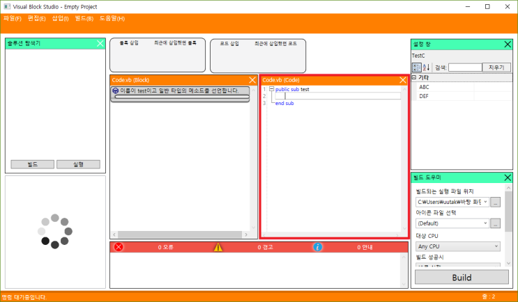This screenshot has width=518, height=302.
Task: Click the yellow warning triangle icon
Action: (218, 247)
